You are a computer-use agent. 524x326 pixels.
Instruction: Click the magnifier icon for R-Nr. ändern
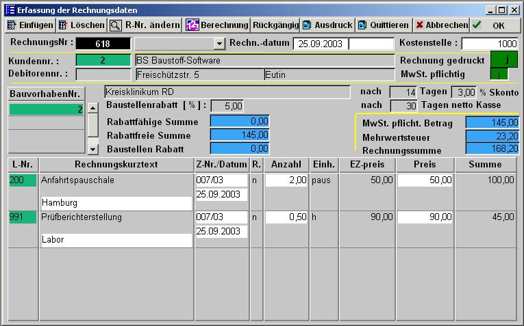click(x=116, y=25)
